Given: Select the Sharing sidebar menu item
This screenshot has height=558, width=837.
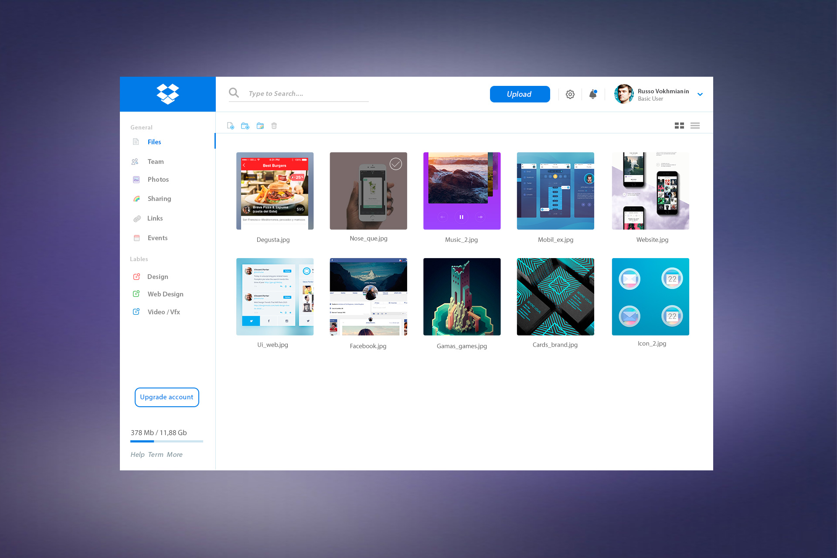Looking at the screenshot, I should tap(159, 198).
